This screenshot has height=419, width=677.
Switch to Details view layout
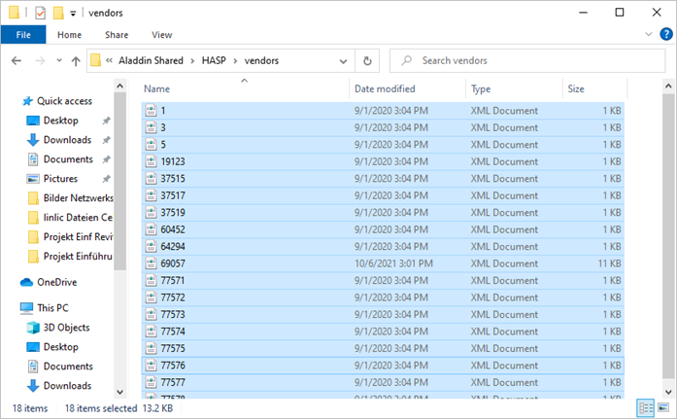point(646,407)
